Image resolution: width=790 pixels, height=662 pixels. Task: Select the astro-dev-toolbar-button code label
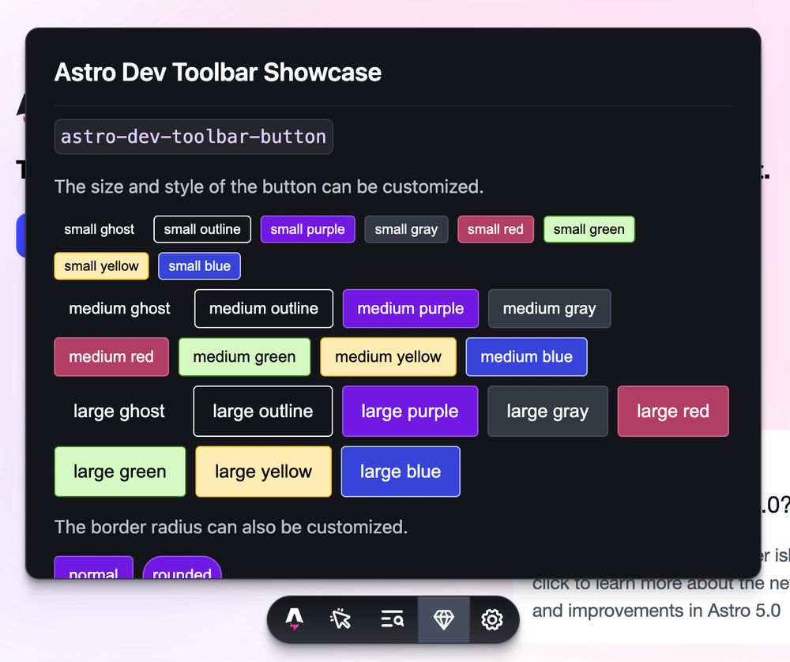(194, 137)
